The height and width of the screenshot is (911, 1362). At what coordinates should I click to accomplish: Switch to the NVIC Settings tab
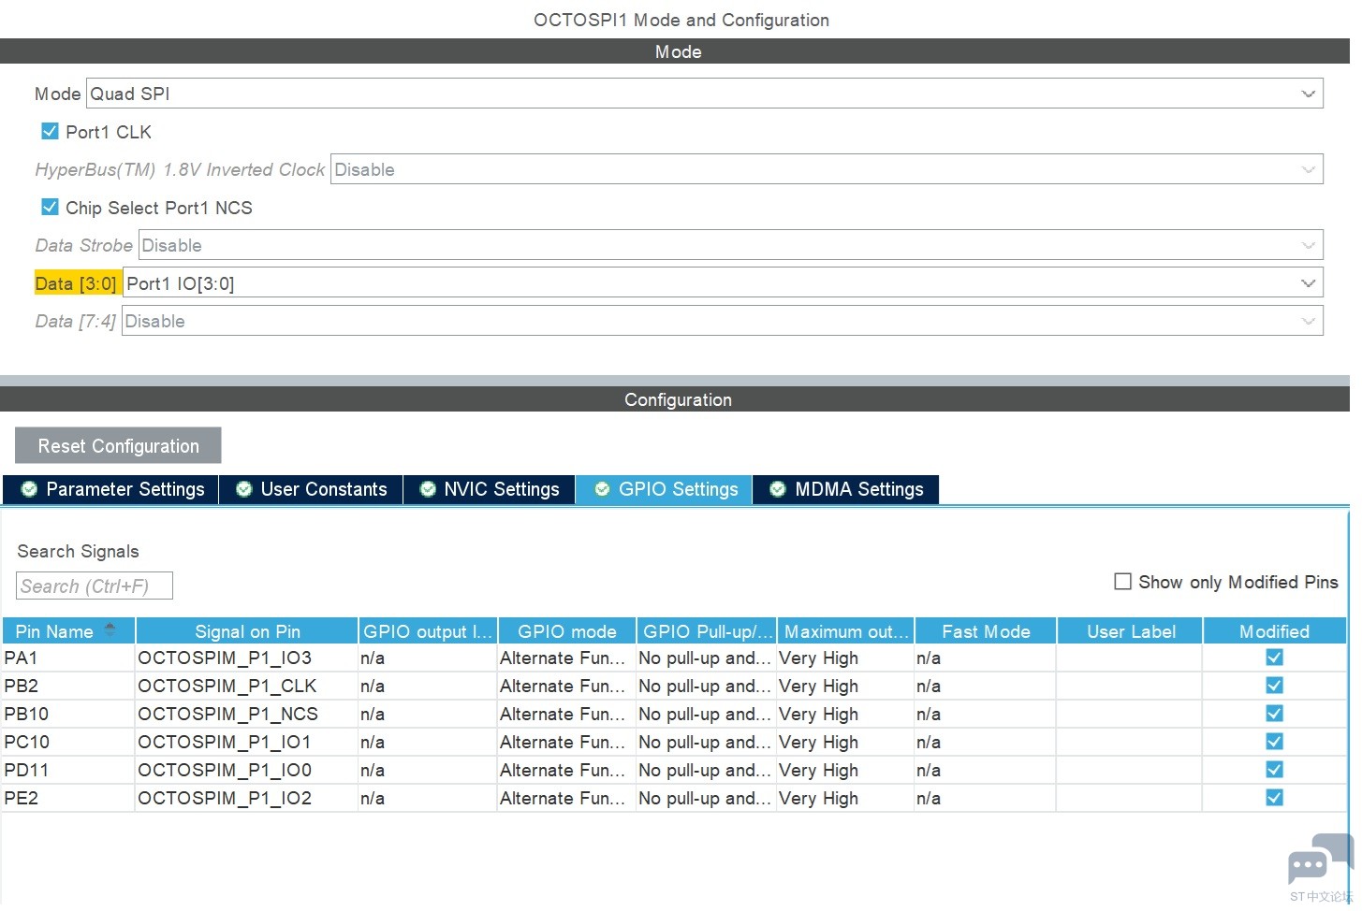(x=489, y=489)
